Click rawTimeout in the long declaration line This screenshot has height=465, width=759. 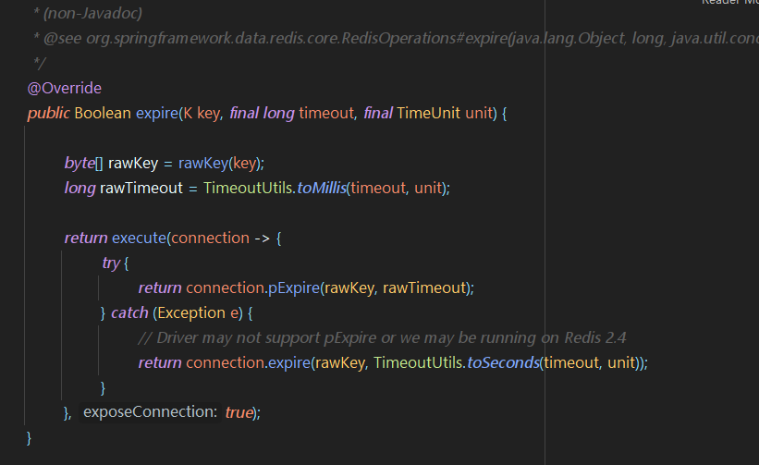tap(141, 188)
